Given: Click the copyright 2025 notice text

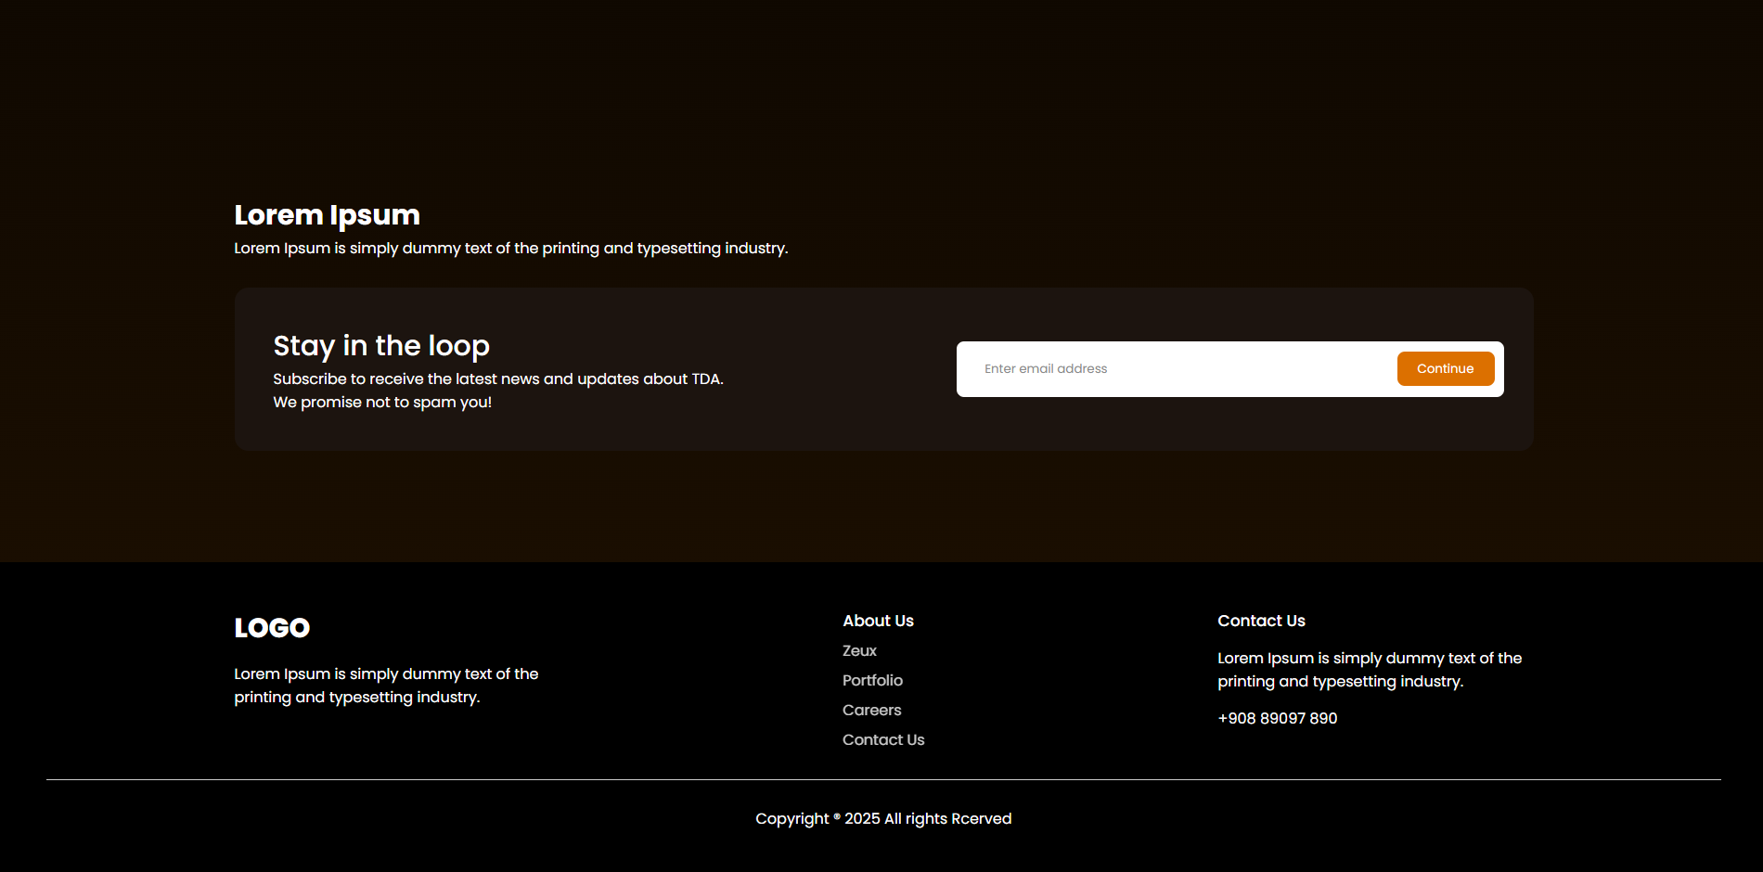Looking at the screenshot, I should click(883, 819).
